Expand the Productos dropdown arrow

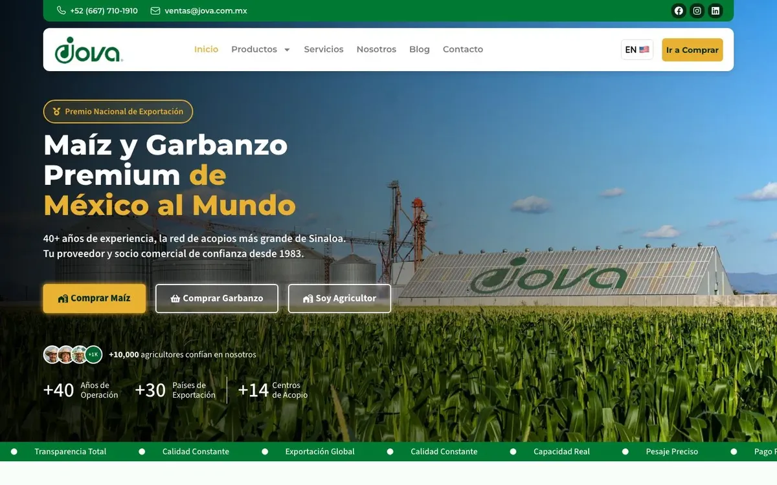coord(287,50)
